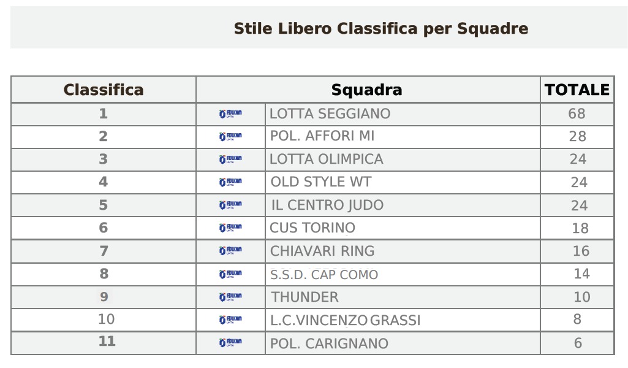Viewport: 628px width, 368px height.
Task: Click the Classifica column header
Action: (104, 90)
